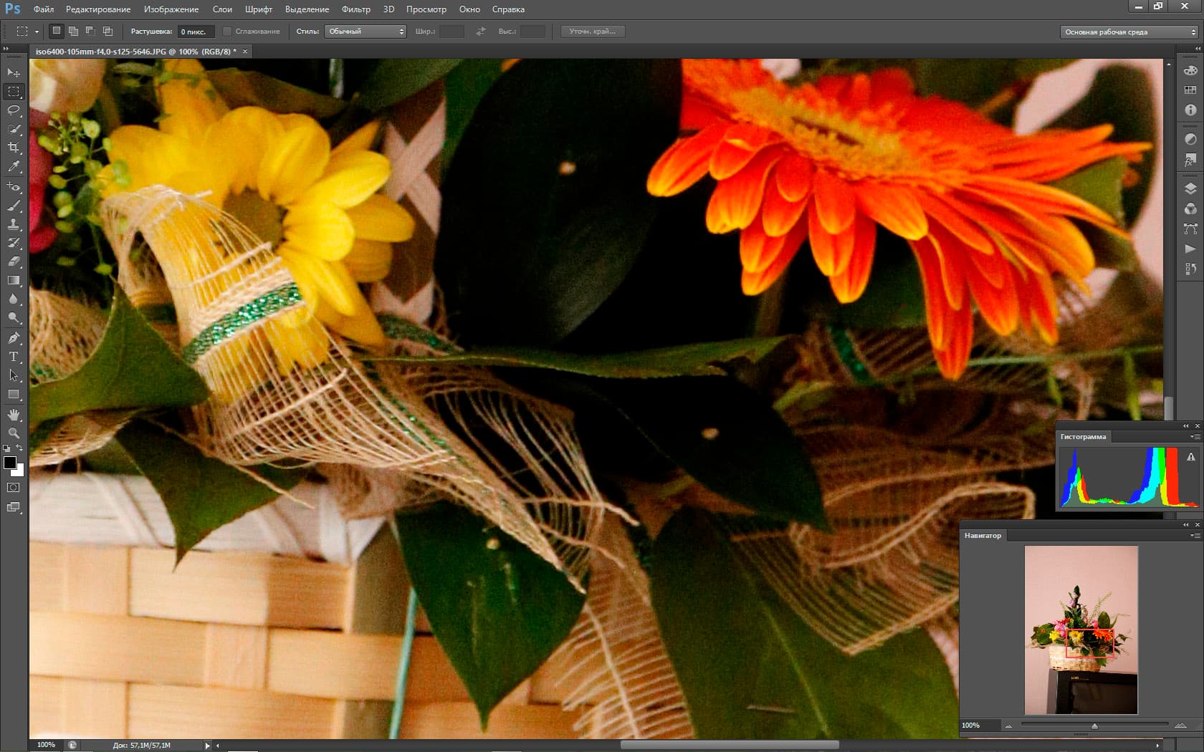Screen dimensions: 1204x752
Task: Collapse the Гистограмма panel with double arrows
Action: (1185, 425)
